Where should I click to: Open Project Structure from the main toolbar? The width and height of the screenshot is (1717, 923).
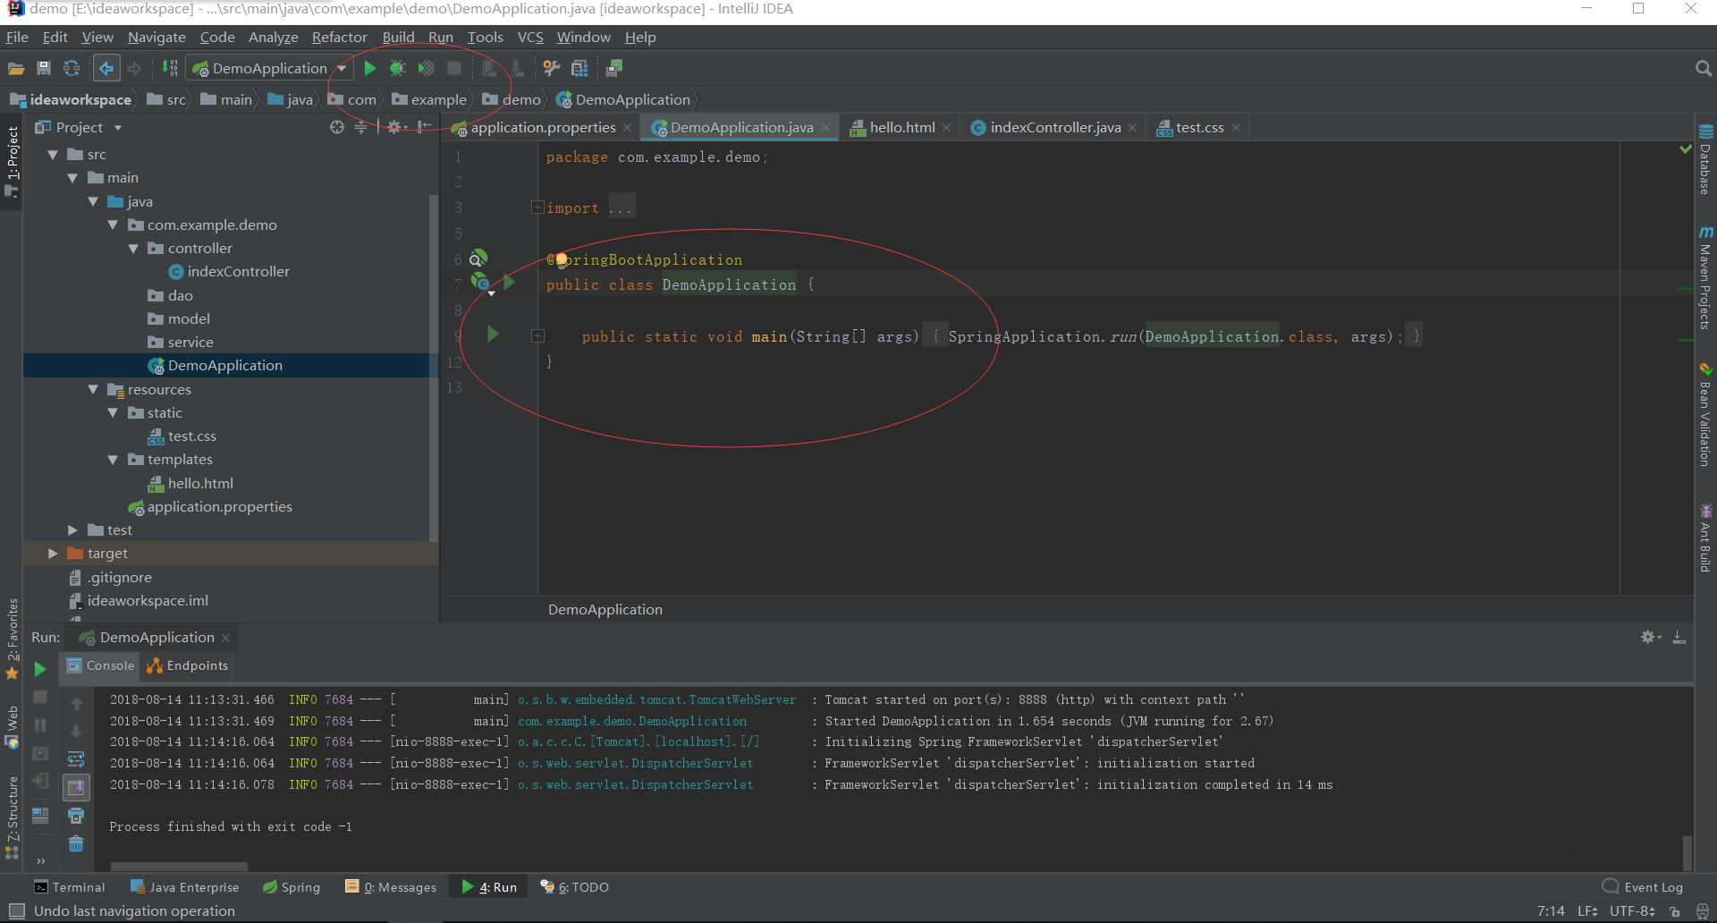[579, 68]
